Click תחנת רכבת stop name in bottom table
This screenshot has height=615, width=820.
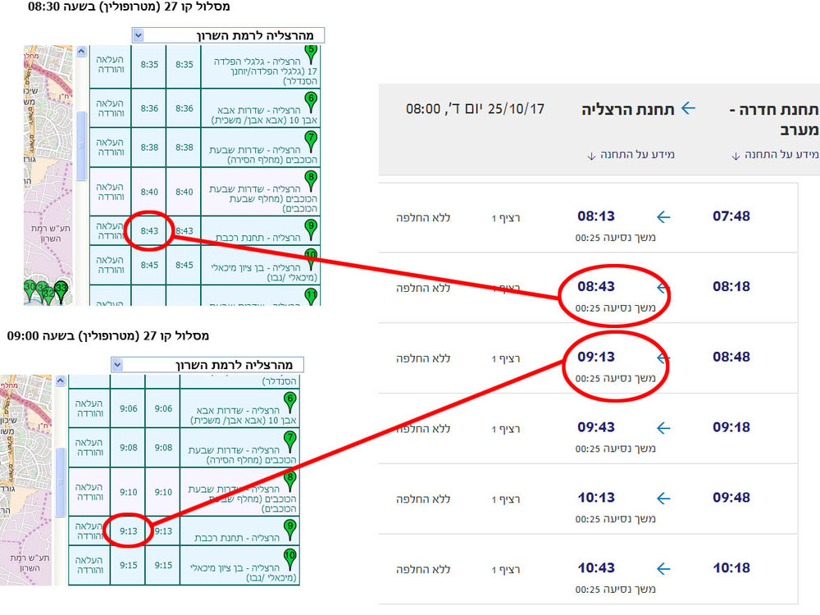[237, 538]
